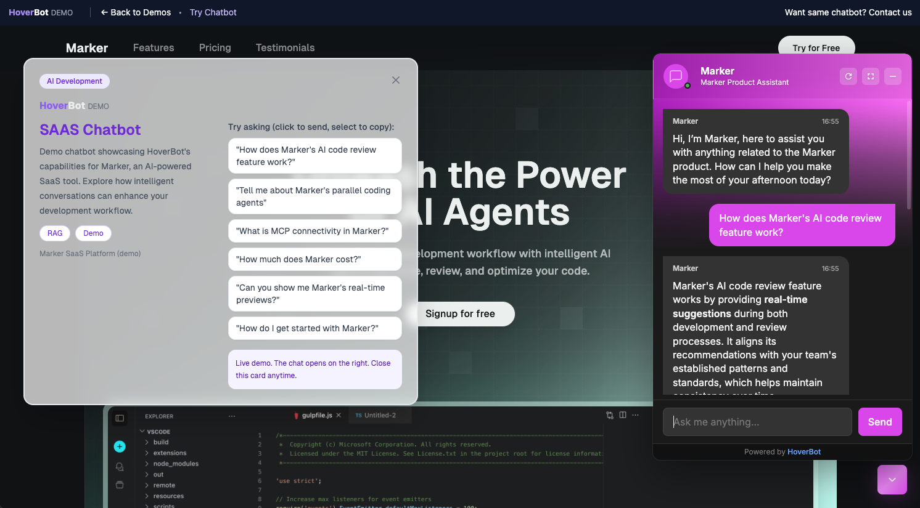Click the Marker greeting message bubble
The width and height of the screenshot is (920, 508).
click(756, 151)
